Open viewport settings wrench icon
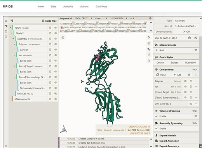The image size is (202, 148). (x=149, y=49)
